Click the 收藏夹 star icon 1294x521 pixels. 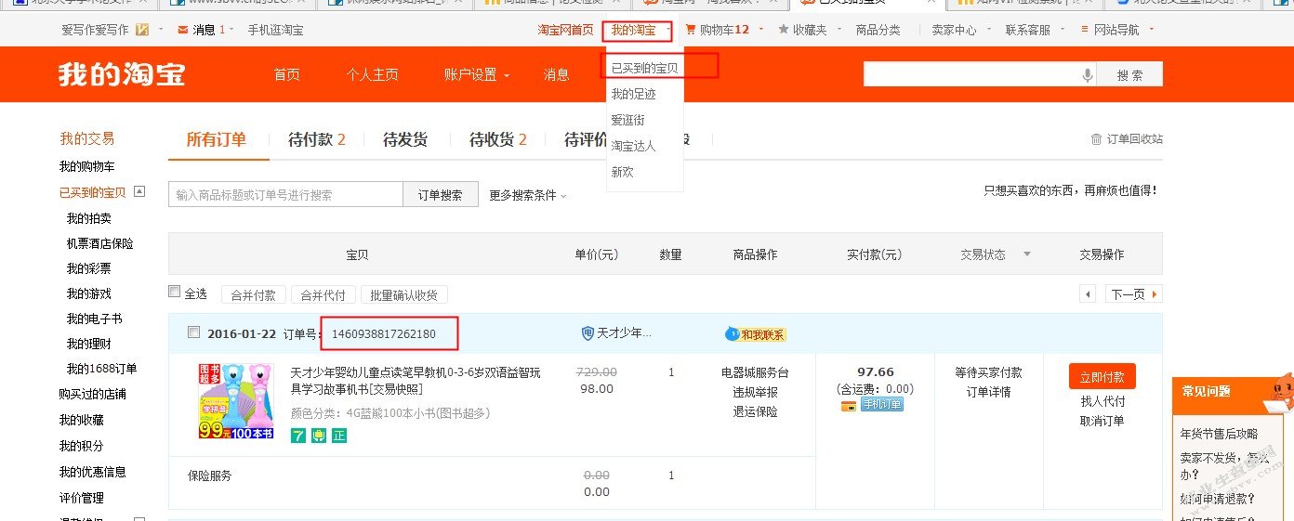[784, 30]
